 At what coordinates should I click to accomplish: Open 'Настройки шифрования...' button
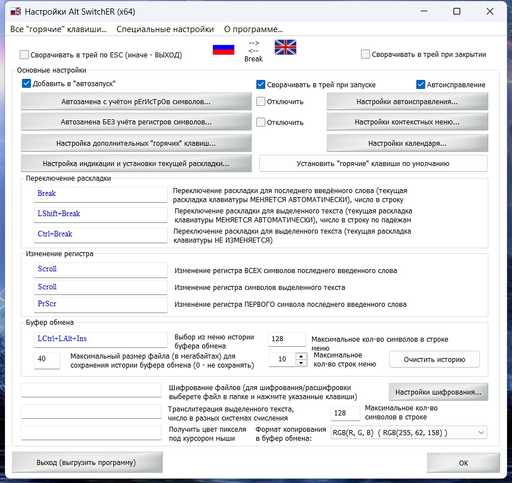click(x=438, y=392)
